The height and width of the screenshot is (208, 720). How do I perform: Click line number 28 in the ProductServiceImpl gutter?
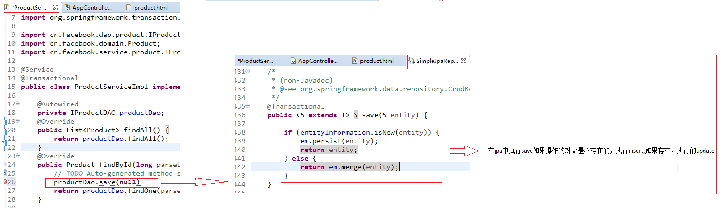point(11,199)
